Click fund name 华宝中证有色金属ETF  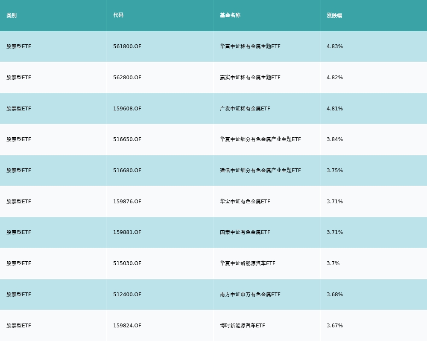245,202
